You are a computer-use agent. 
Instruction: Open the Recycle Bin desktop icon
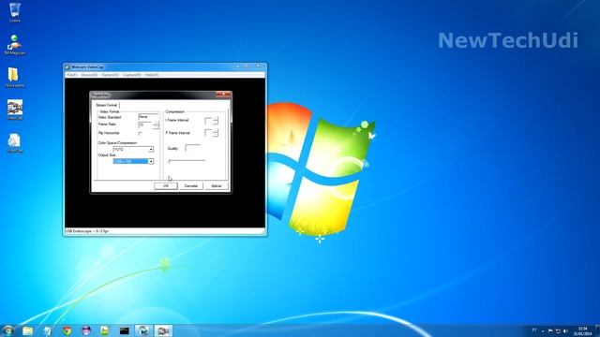click(15, 12)
